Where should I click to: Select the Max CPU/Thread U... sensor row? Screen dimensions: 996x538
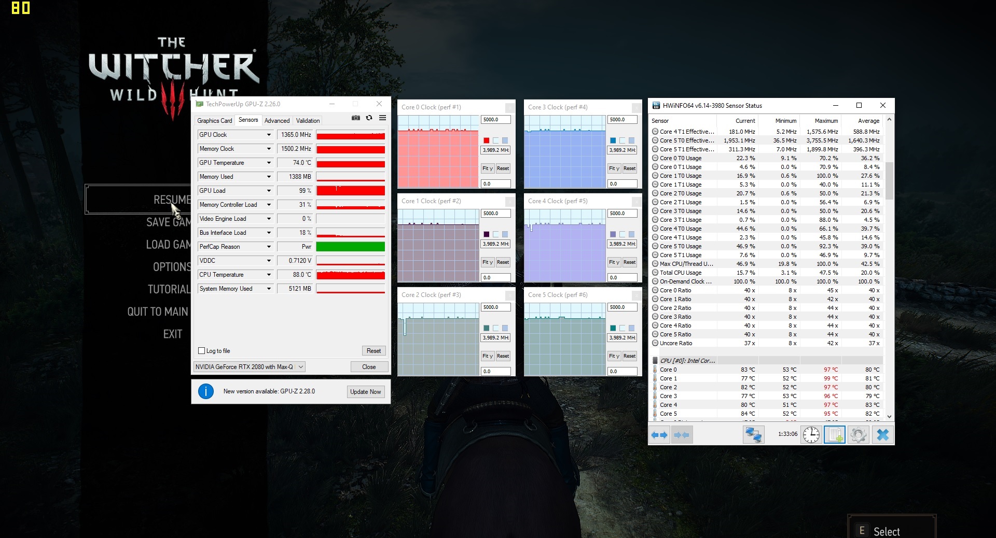pyautogui.click(x=767, y=264)
